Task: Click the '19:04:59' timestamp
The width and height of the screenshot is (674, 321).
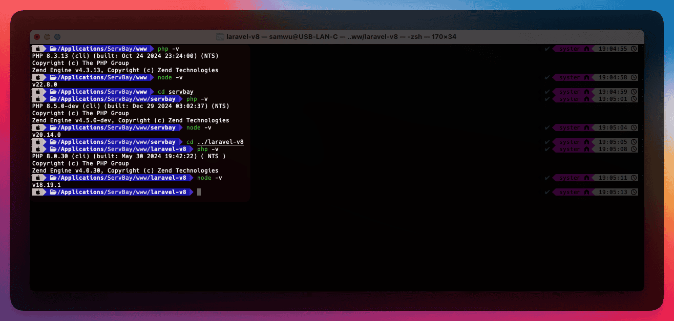Action: pyautogui.click(x=613, y=92)
